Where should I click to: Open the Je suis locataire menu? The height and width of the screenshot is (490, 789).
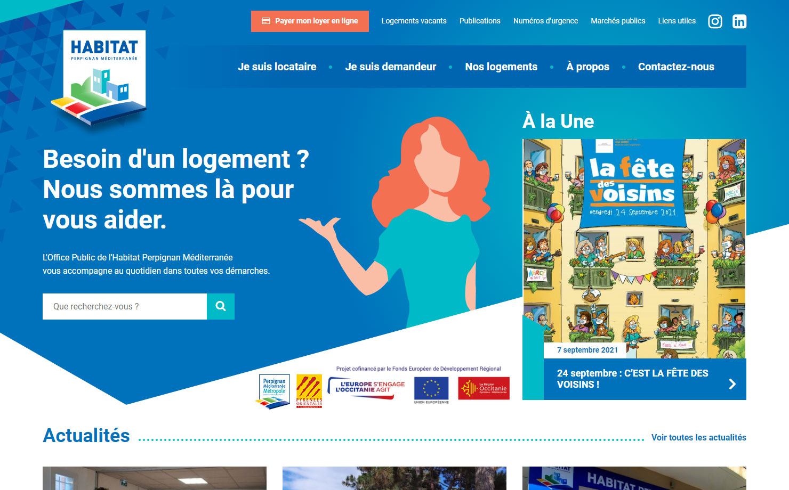277,67
